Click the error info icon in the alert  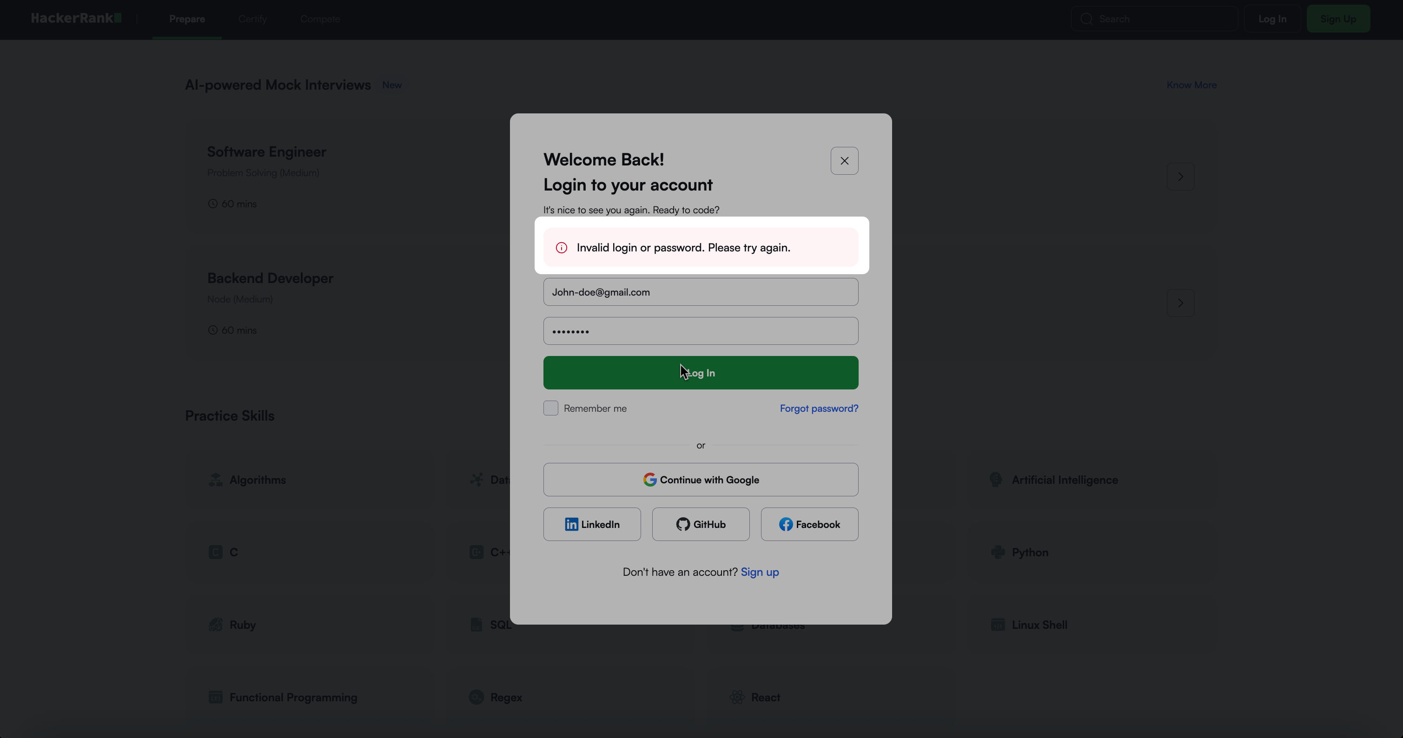coord(561,248)
